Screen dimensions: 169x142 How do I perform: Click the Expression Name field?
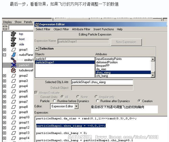[x=83, y=41]
